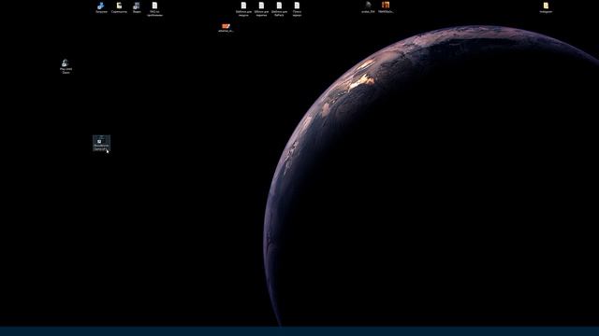Click the highlighted shortcut under the cursor
Image resolution: width=599 pixels, height=336 pixels.
click(x=101, y=143)
